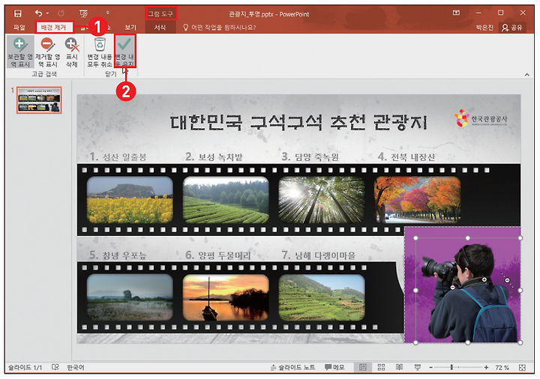The image size is (540, 379).
Task: Click the Start From Beginning slideshow icon
Action: 83,13
